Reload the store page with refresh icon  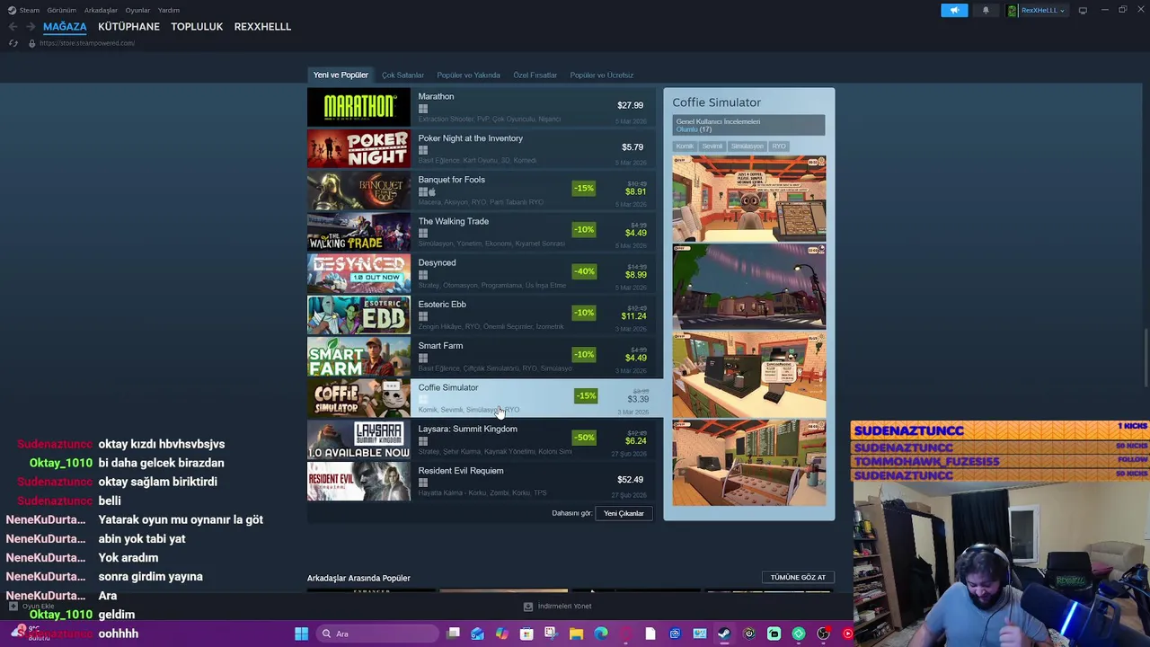13,43
